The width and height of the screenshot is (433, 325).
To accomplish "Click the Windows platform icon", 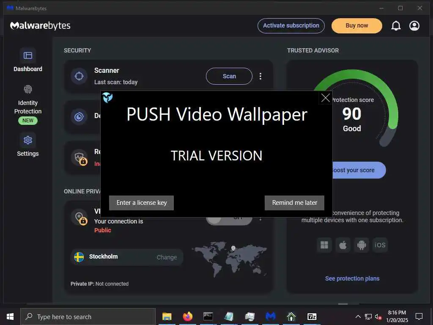I will click(324, 245).
